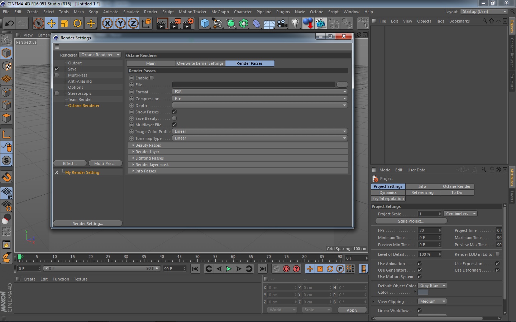Toggle Y axis lock
The width and height of the screenshot is (516, 322).
(x=120, y=24)
